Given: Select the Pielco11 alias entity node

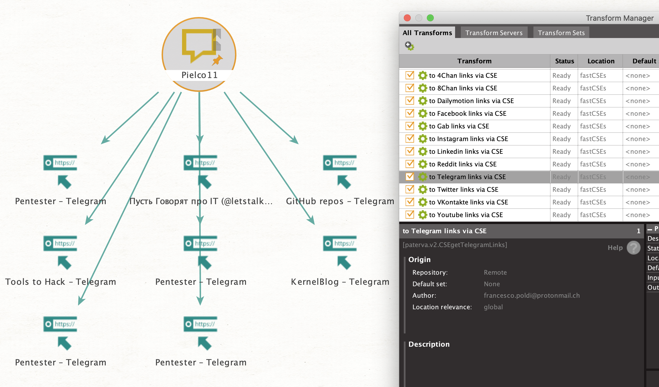Looking at the screenshot, I should pyautogui.click(x=199, y=54).
